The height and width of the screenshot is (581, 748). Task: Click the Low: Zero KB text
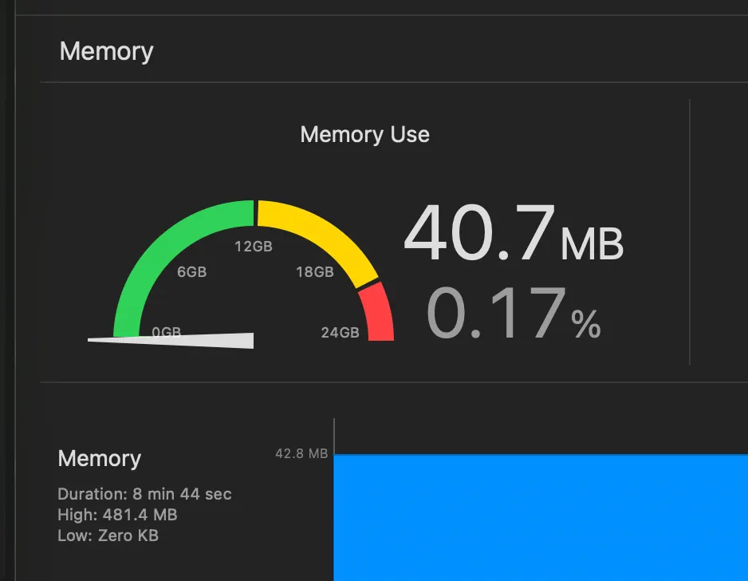pyautogui.click(x=108, y=536)
